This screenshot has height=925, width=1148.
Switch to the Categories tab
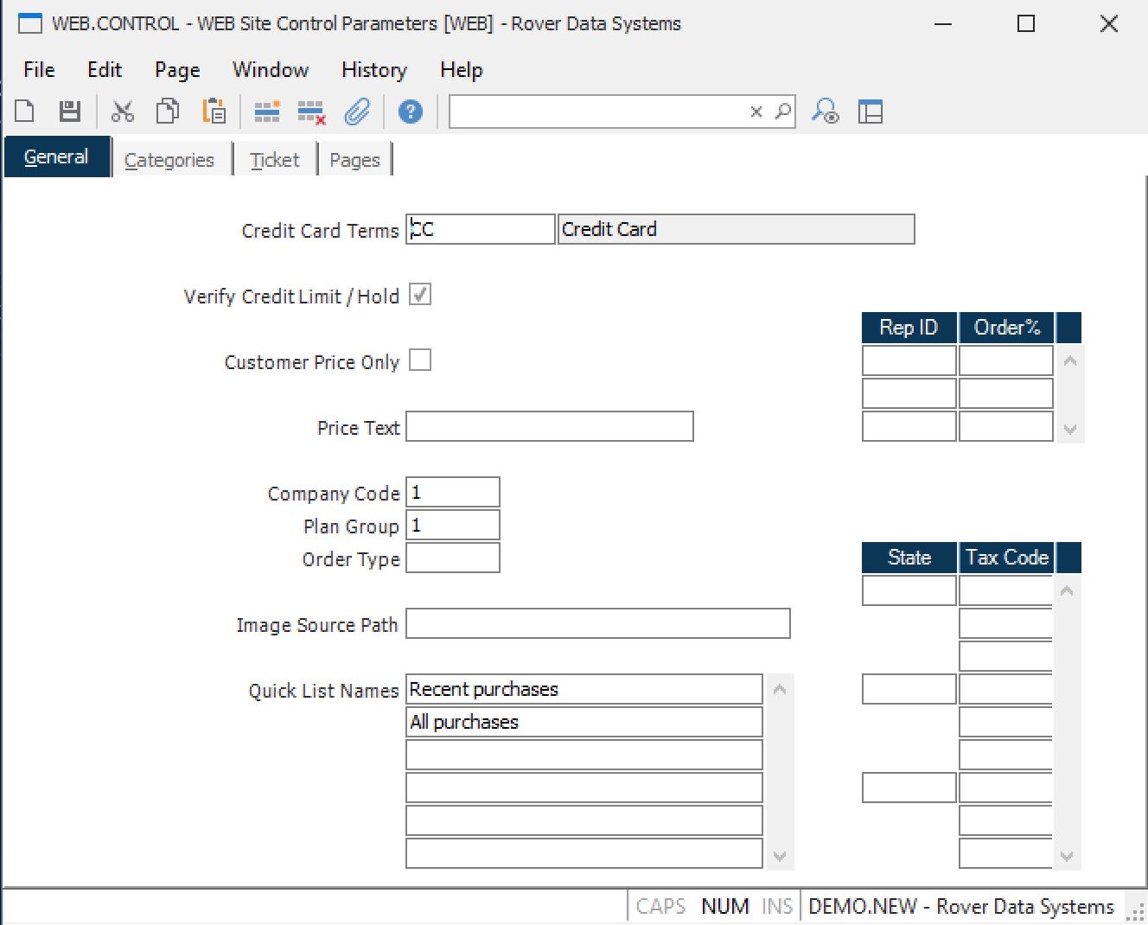click(169, 160)
